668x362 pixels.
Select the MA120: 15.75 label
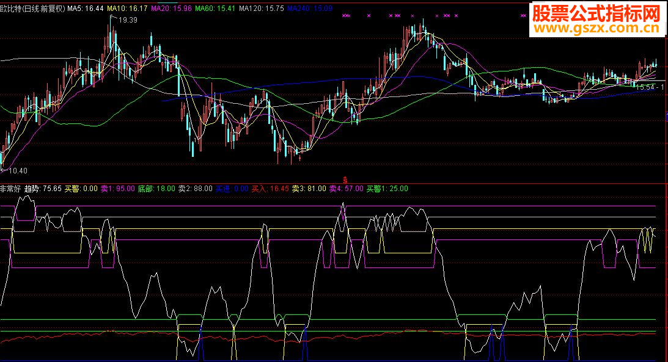[262, 8]
